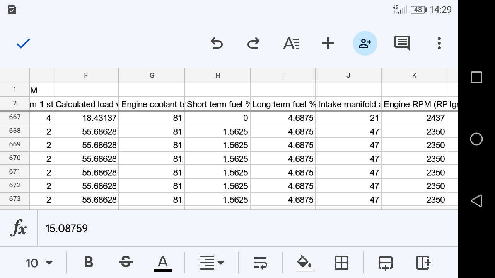The height and width of the screenshot is (278, 495).
Task: Select 2350 in row 673
Action: 414,199
